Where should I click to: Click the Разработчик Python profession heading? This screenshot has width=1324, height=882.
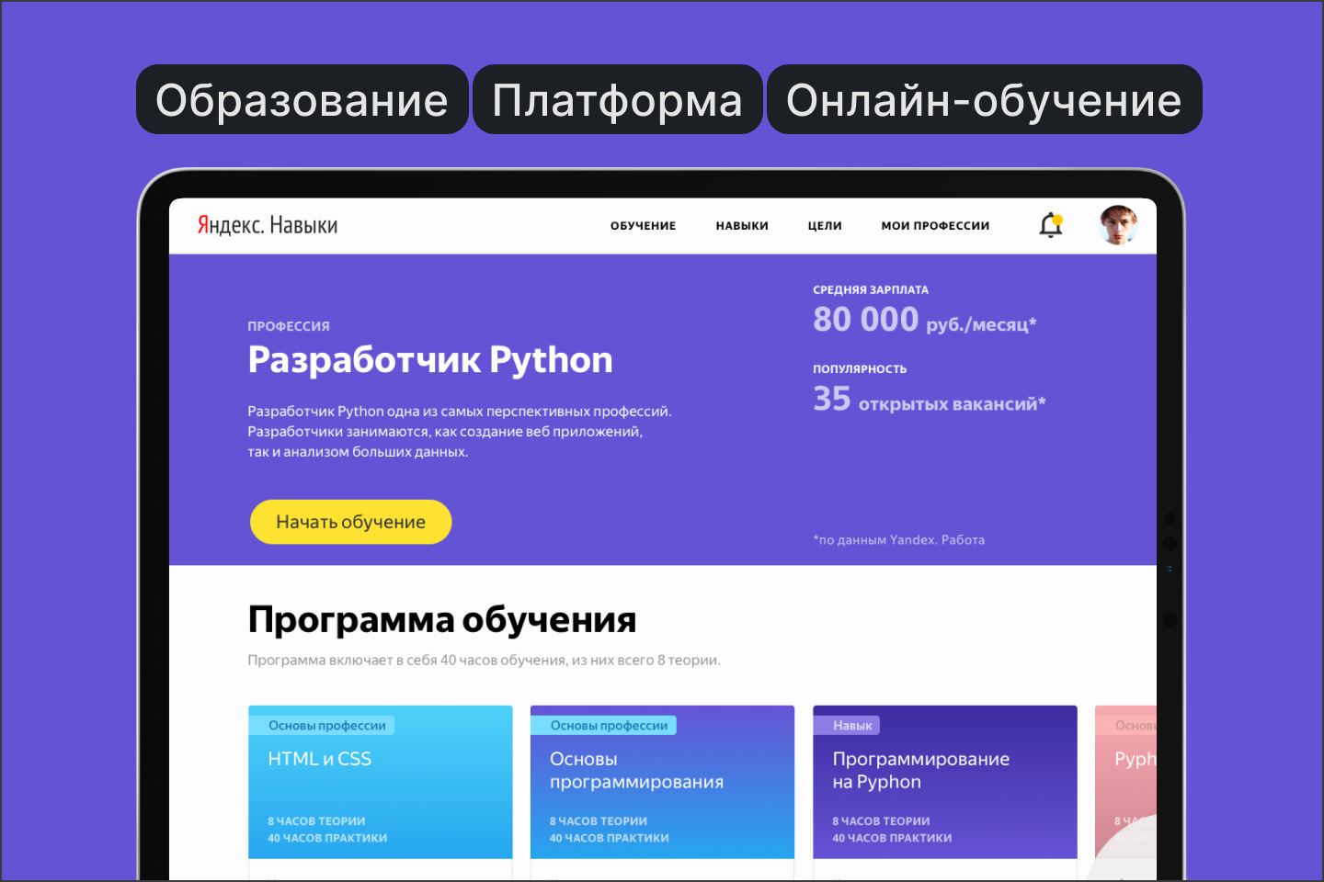coord(430,359)
